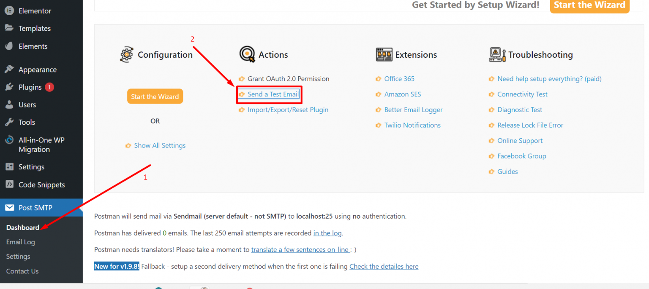649x289 pixels.
Task: Click the Send a Test Email link
Action: pyautogui.click(x=273, y=94)
